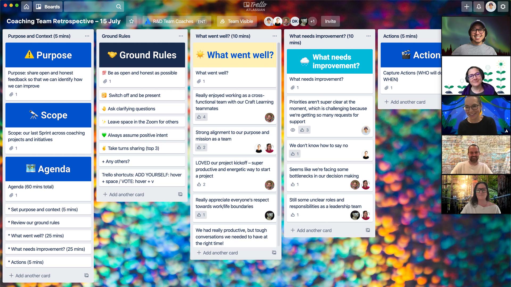Click the add (+) new board icon
Screen dimensions: 511x287
467,7
